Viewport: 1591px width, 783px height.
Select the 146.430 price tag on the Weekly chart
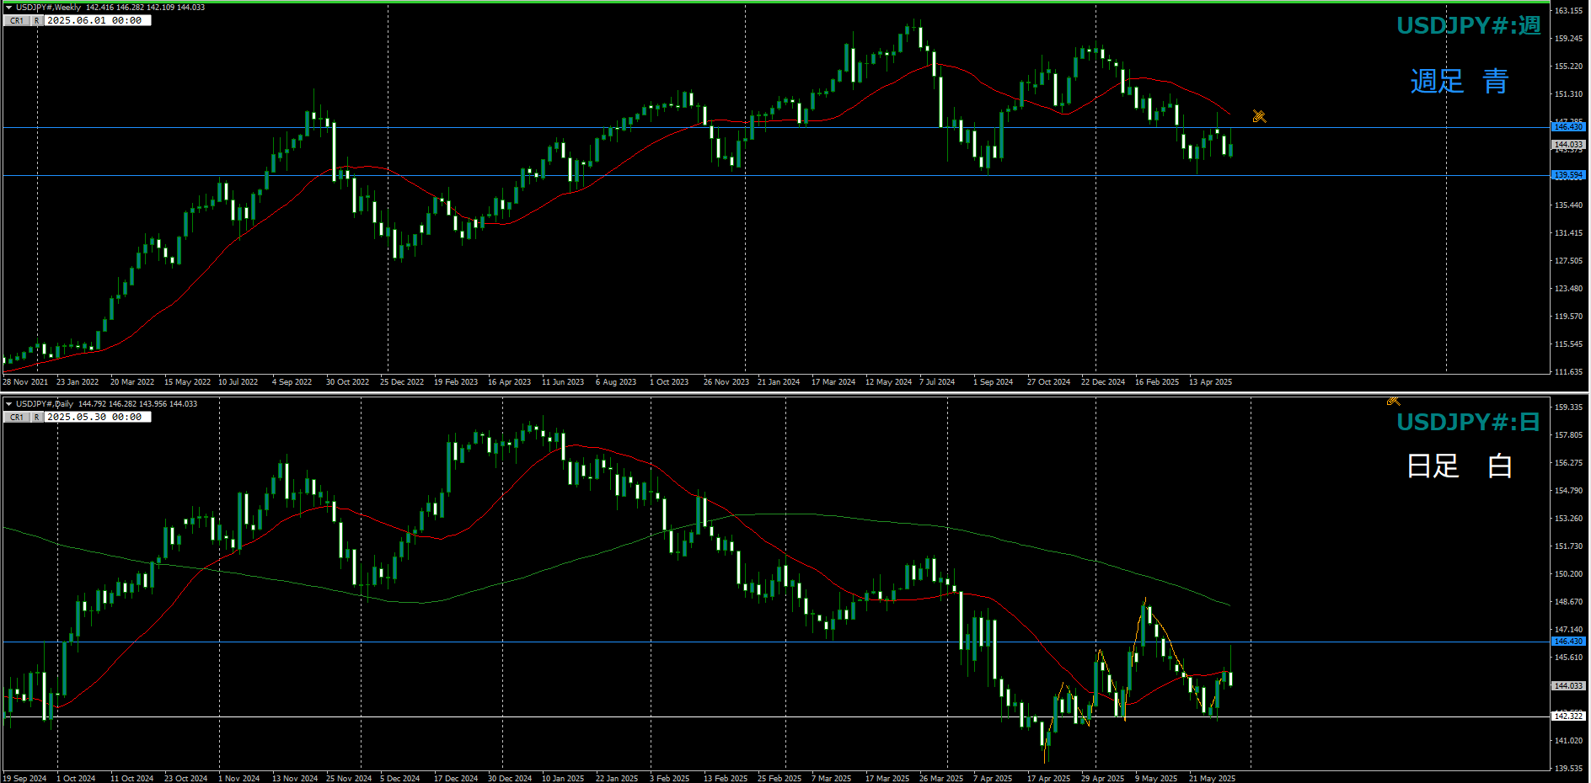1568,127
